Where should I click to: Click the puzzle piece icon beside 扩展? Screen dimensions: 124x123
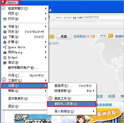coord(5,42)
